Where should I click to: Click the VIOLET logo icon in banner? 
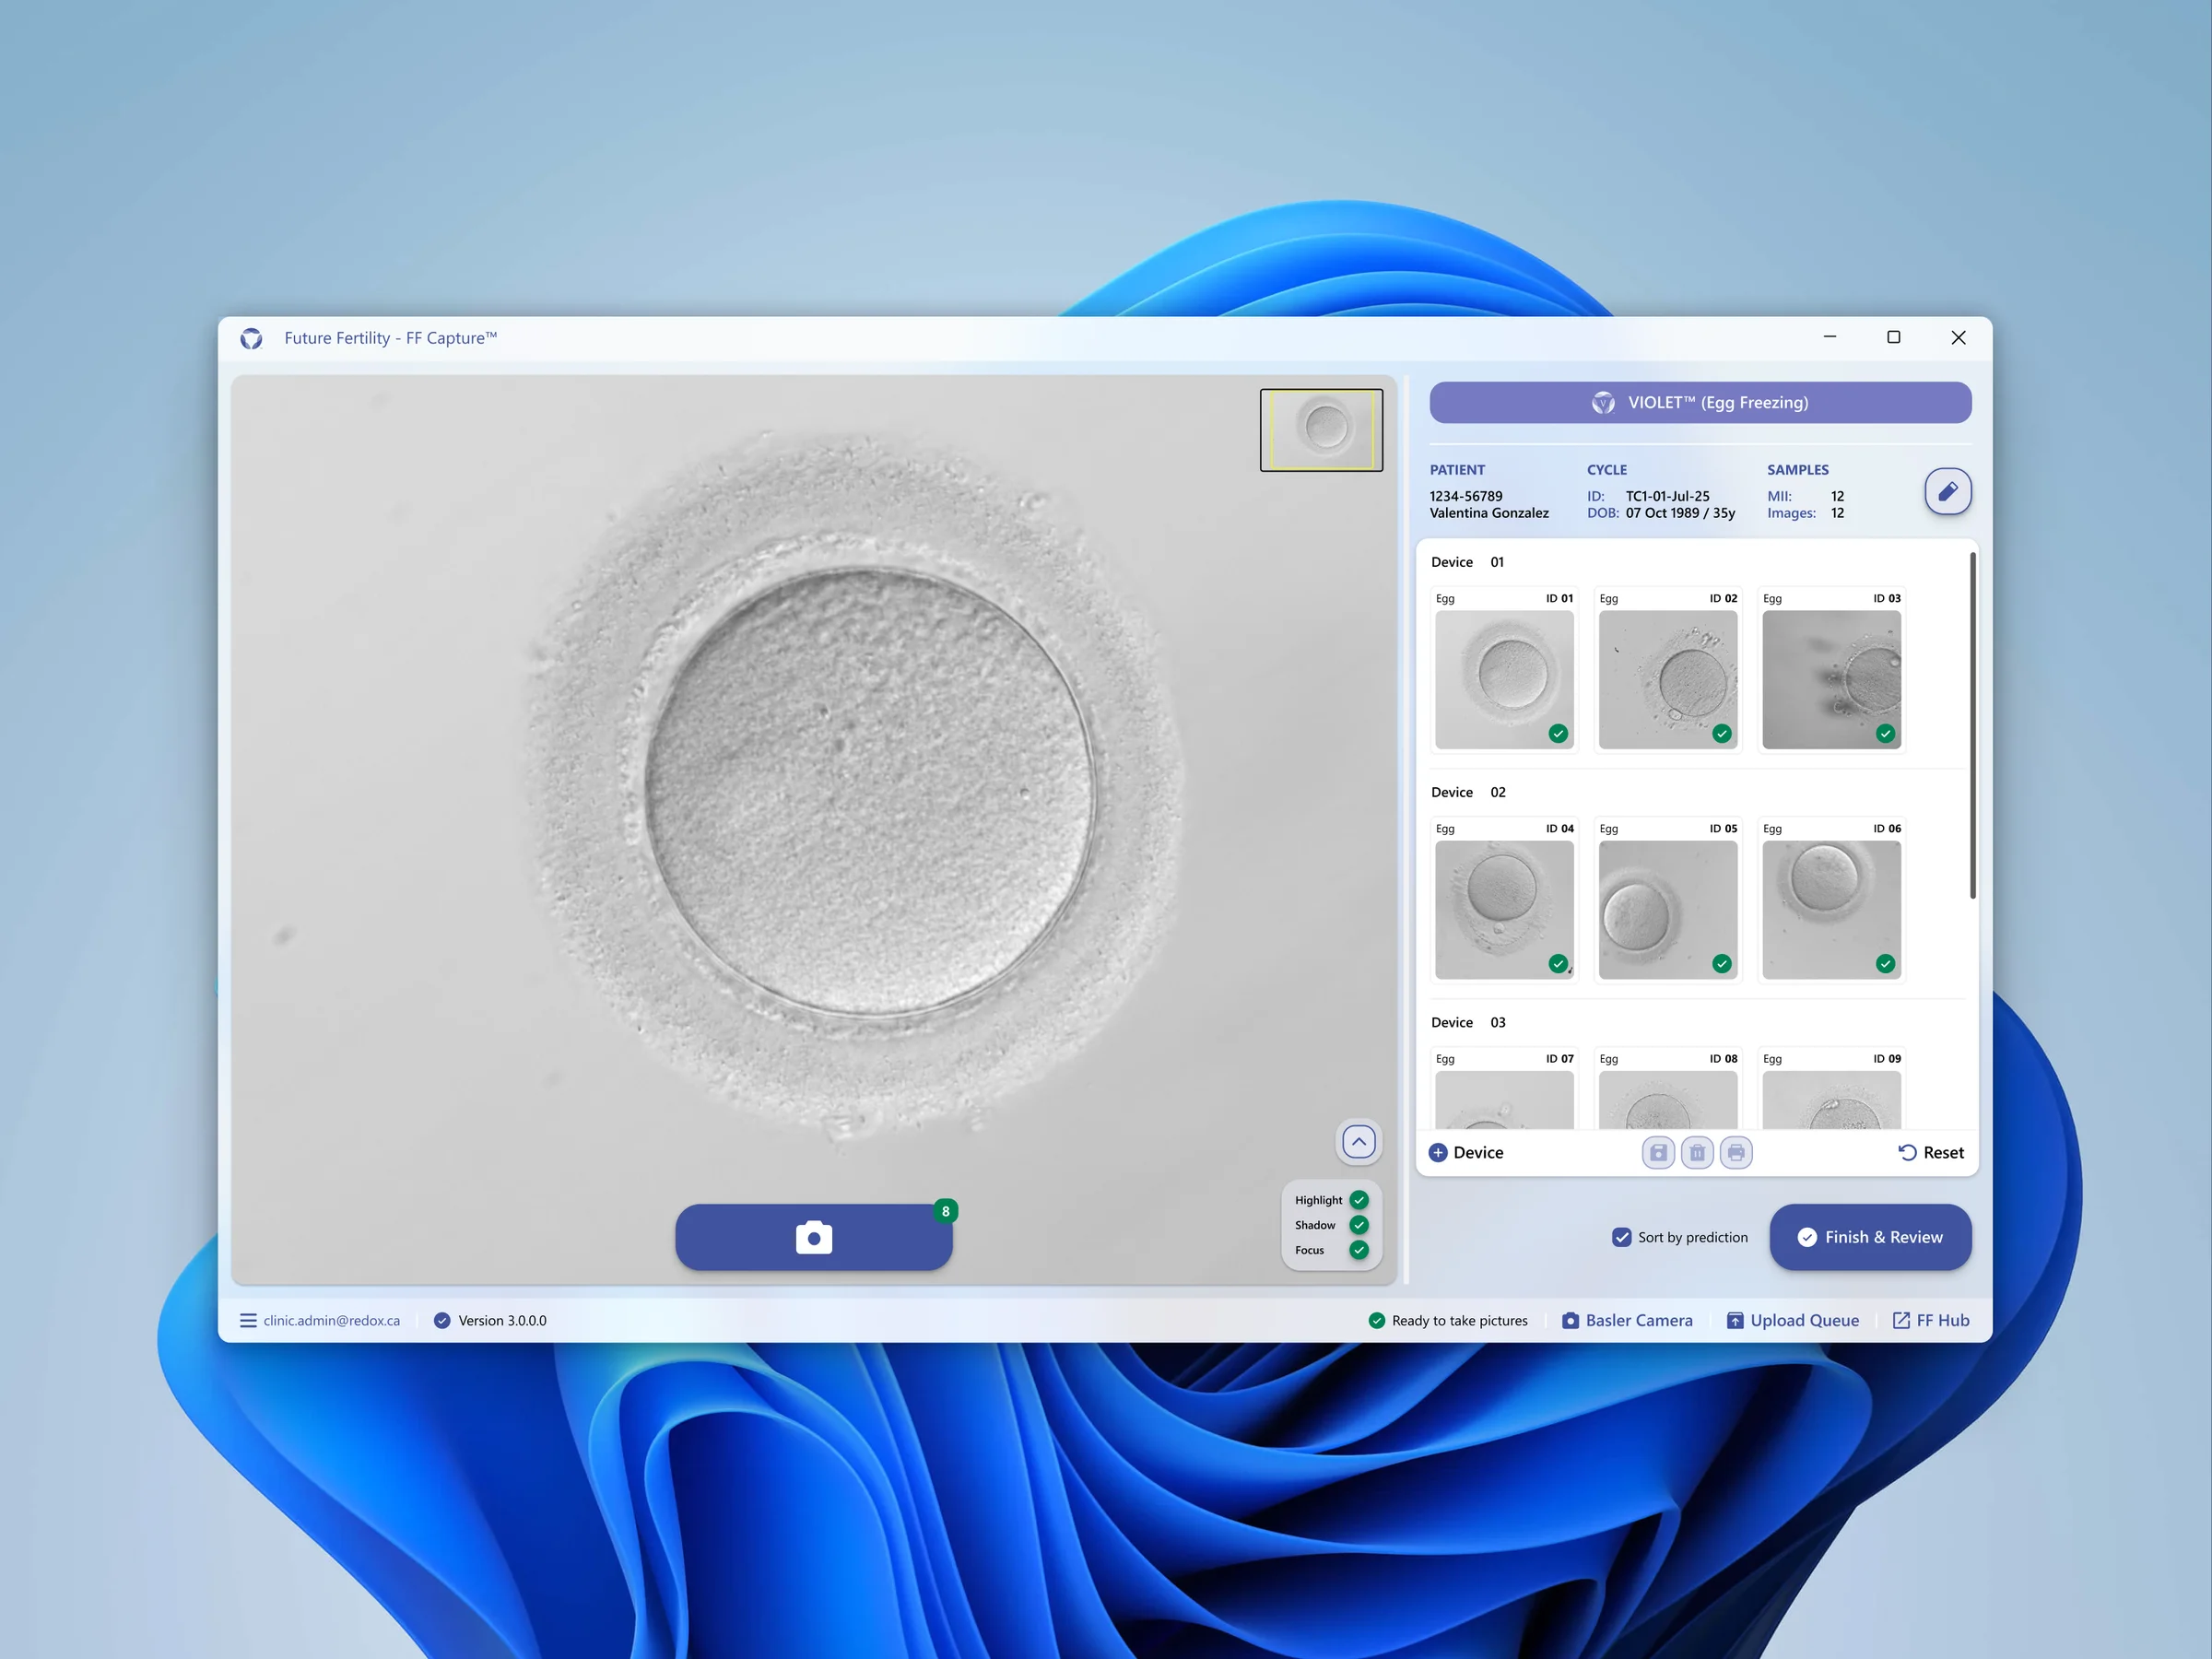click(x=1603, y=402)
